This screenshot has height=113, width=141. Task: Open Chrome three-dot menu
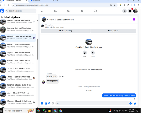138,5
